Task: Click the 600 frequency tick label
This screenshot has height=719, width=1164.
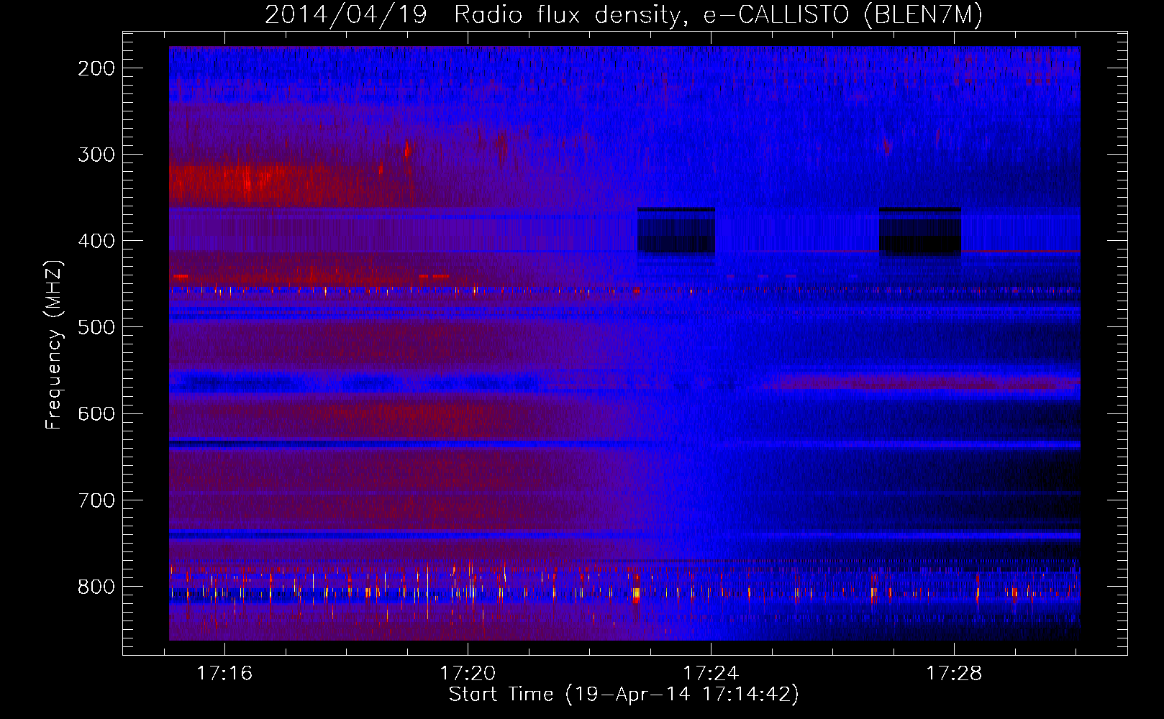Action: (96, 413)
